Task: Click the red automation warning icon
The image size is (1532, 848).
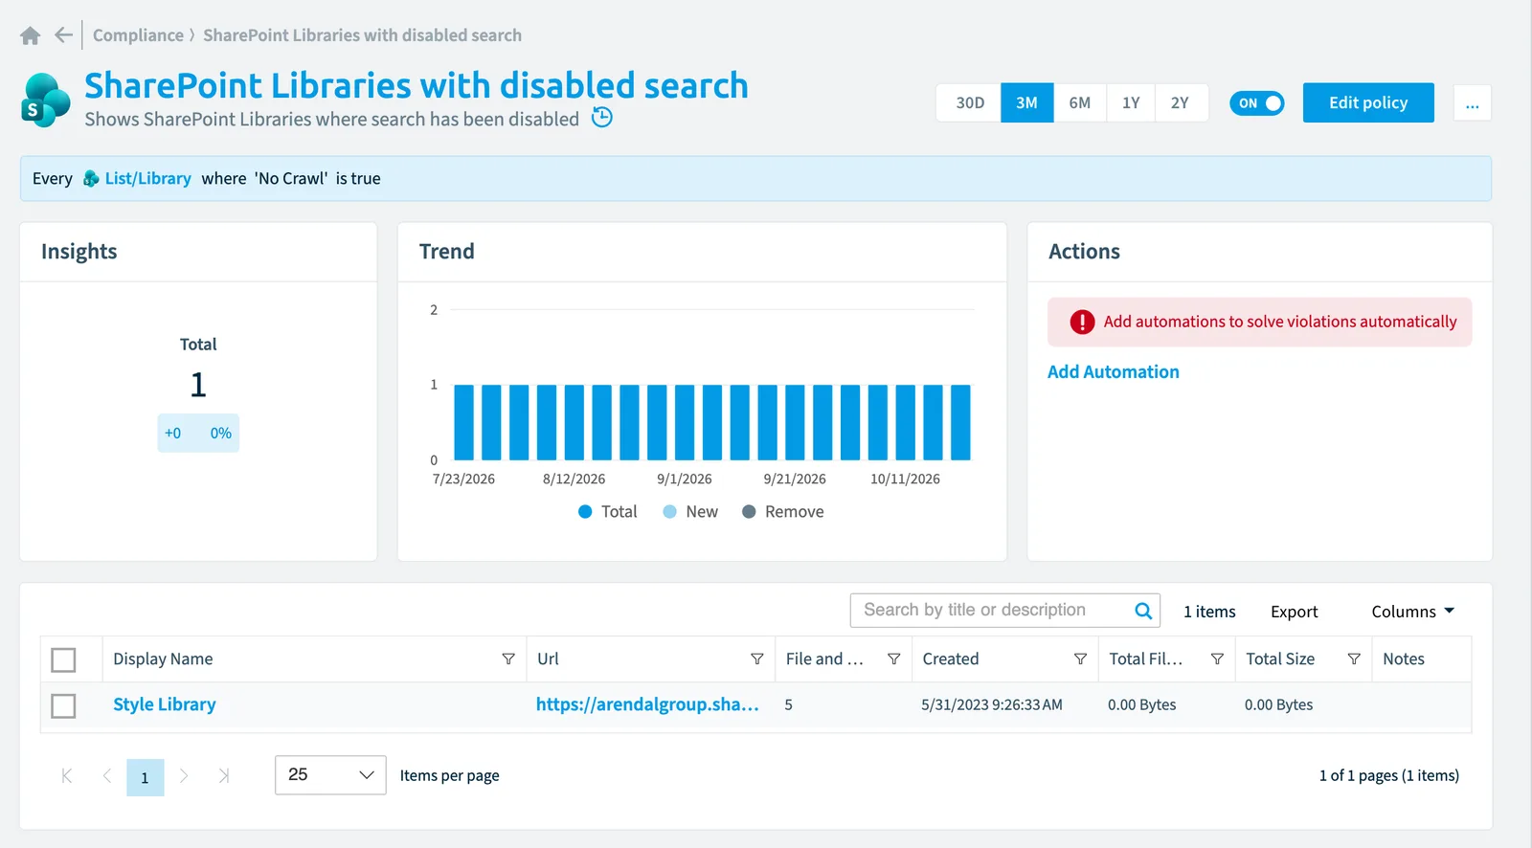Action: tap(1082, 323)
